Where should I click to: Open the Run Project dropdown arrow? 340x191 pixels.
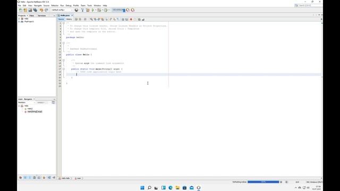96,10
